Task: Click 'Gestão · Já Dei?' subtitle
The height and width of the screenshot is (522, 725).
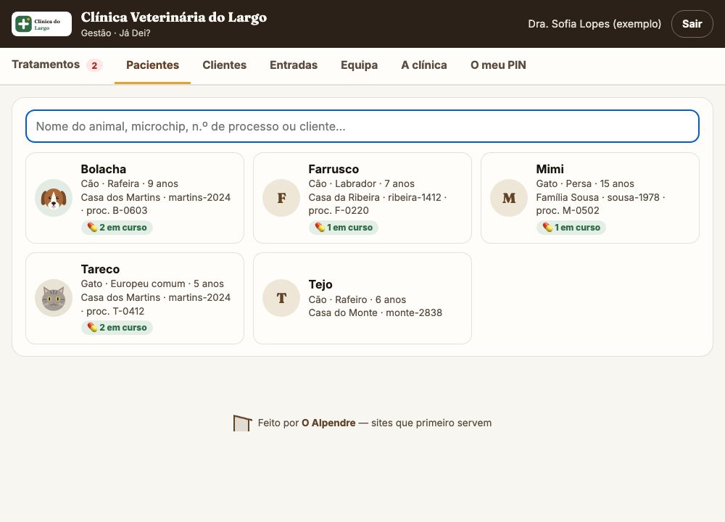Action: (115, 33)
